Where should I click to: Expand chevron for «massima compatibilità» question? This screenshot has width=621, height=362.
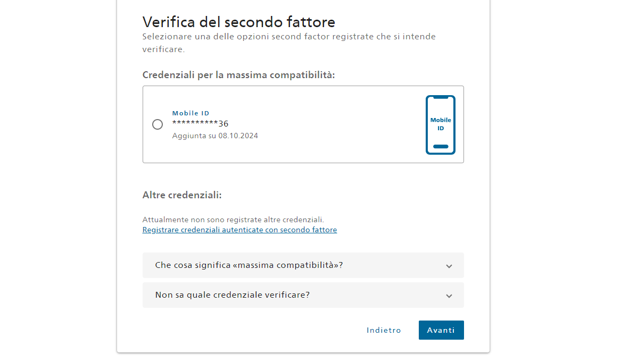click(x=449, y=266)
